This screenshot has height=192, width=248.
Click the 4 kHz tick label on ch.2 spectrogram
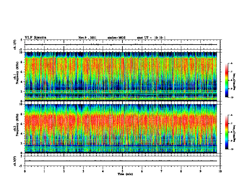(22, 134)
